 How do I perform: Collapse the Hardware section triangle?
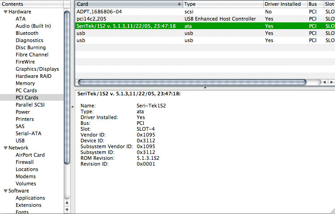pos(5,12)
